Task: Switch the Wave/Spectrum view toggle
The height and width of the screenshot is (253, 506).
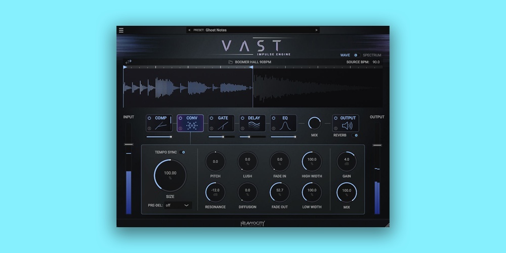Action: click(x=356, y=55)
